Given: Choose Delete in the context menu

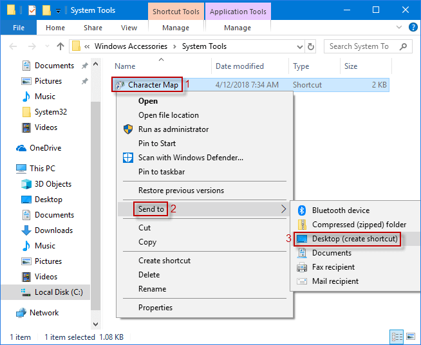Looking at the screenshot, I should 205,275.
